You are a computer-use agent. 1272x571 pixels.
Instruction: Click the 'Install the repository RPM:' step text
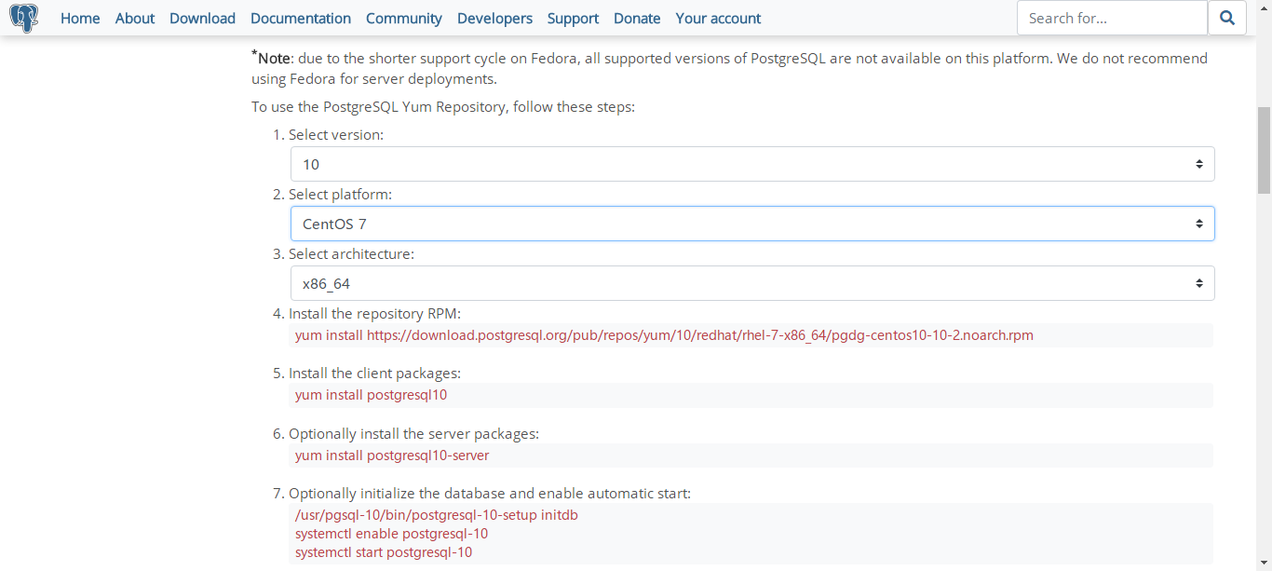pos(374,314)
